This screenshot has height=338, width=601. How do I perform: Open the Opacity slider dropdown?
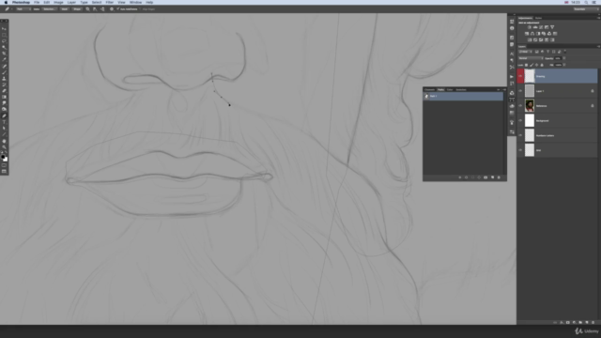click(564, 58)
